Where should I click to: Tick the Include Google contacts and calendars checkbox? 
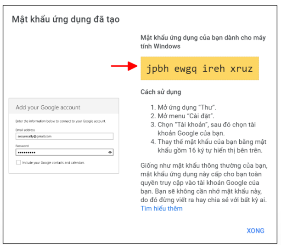coord(18,162)
